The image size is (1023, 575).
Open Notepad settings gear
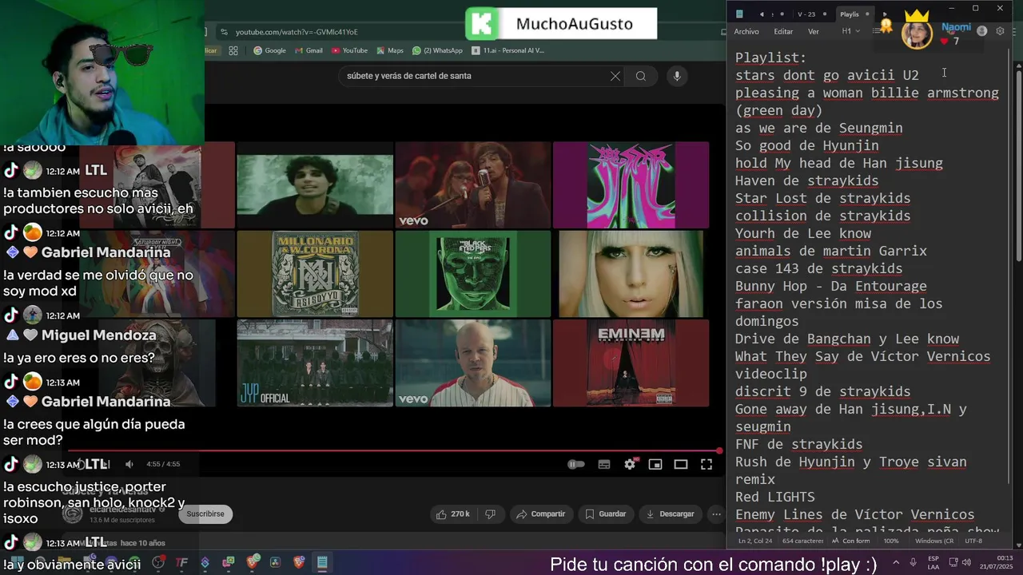[1000, 31]
